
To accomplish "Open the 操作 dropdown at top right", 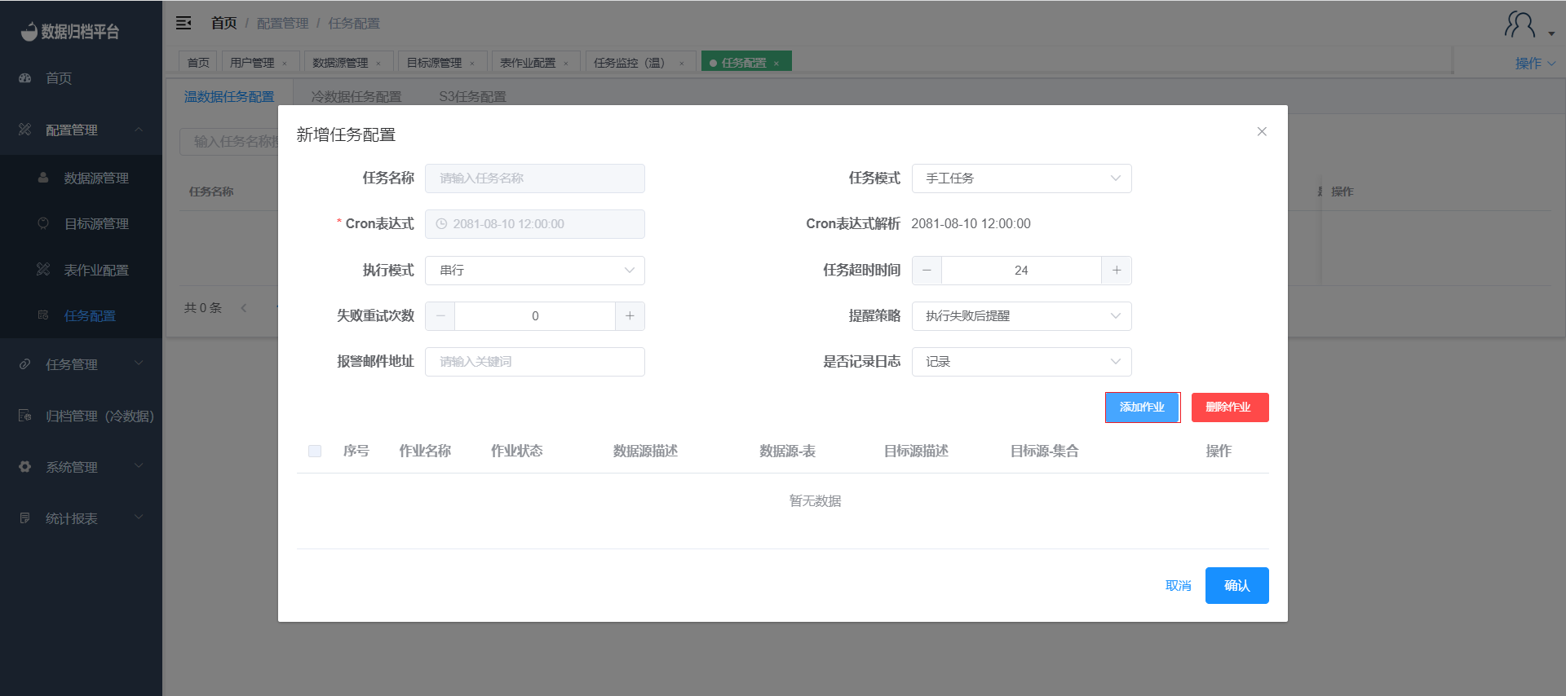I will click(1535, 64).
